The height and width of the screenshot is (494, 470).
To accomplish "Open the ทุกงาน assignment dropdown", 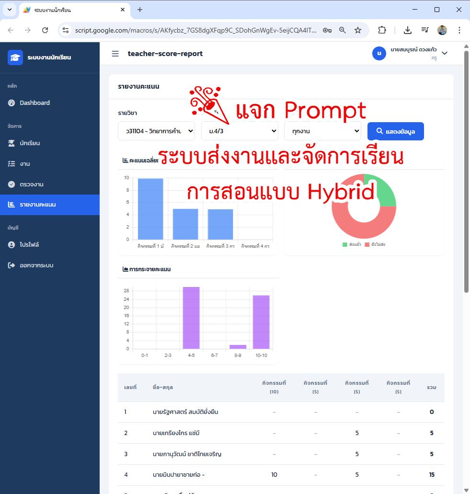I will (322, 131).
